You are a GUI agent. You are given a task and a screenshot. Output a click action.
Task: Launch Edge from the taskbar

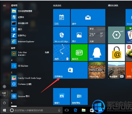75,110
